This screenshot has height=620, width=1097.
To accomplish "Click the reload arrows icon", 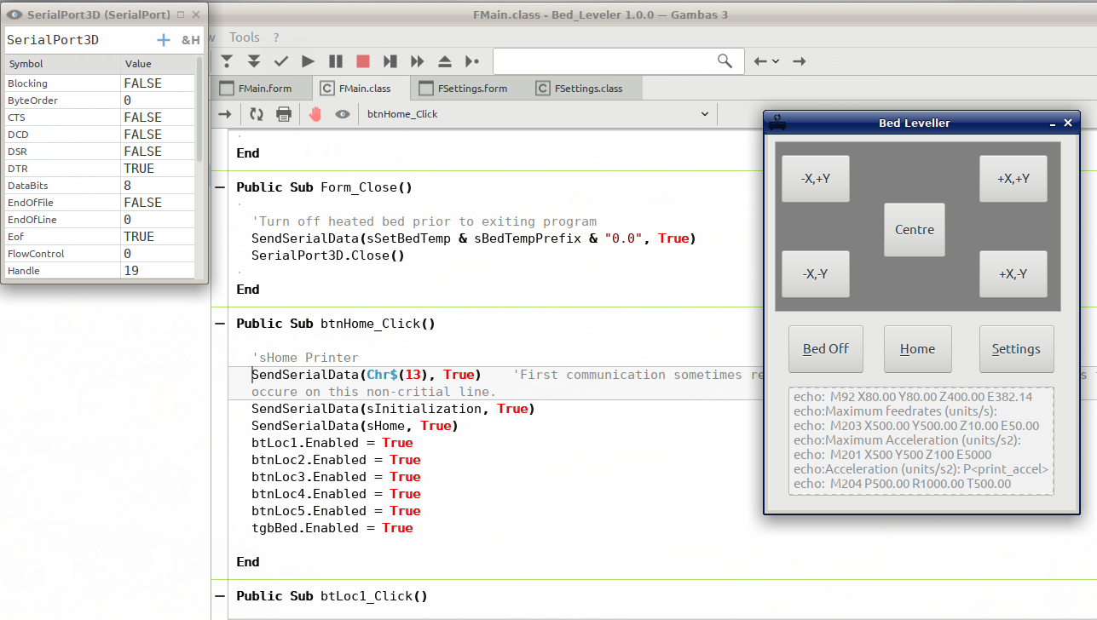I will [x=257, y=114].
